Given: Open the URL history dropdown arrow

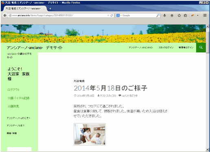Looking at the screenshot, I should pyautogui.click(x=108, y=15).
